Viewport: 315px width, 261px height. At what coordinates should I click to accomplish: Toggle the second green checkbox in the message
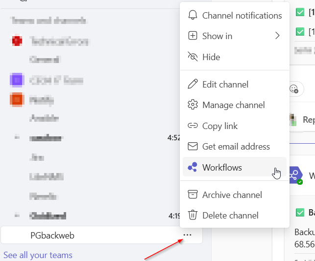300,32
